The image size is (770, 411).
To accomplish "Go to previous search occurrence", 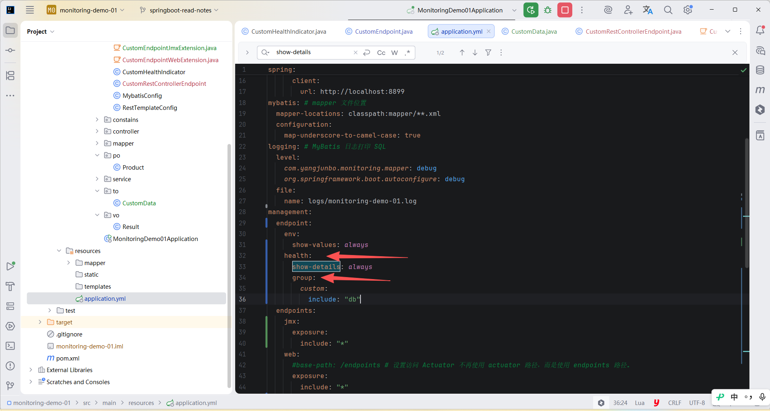I will pos(462,53).
